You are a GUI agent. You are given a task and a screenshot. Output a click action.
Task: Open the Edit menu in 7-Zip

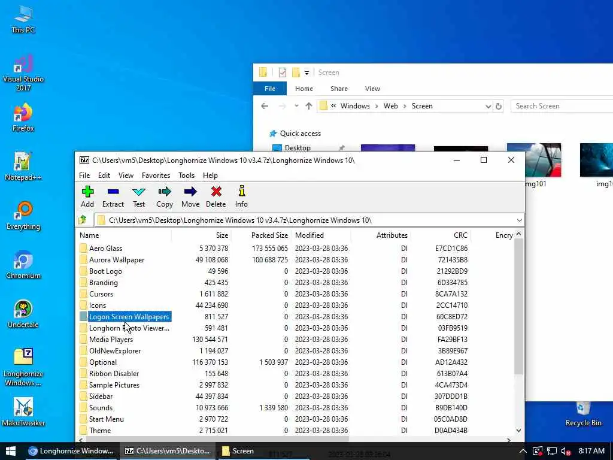coord(104,175)
